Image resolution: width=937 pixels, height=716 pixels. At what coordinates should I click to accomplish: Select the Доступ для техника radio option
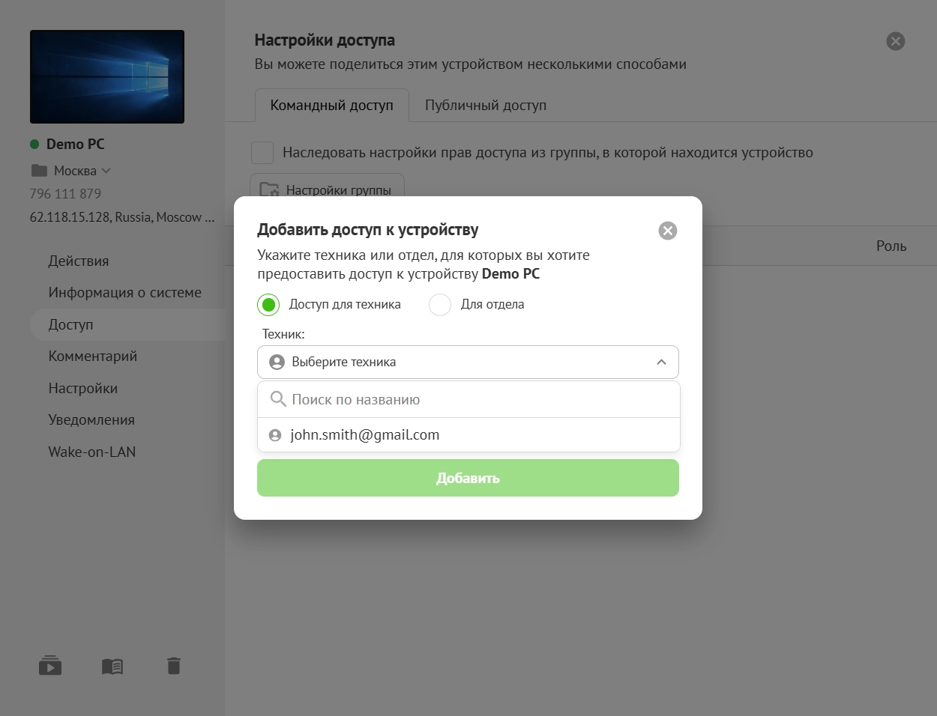(x=268, y=305)
